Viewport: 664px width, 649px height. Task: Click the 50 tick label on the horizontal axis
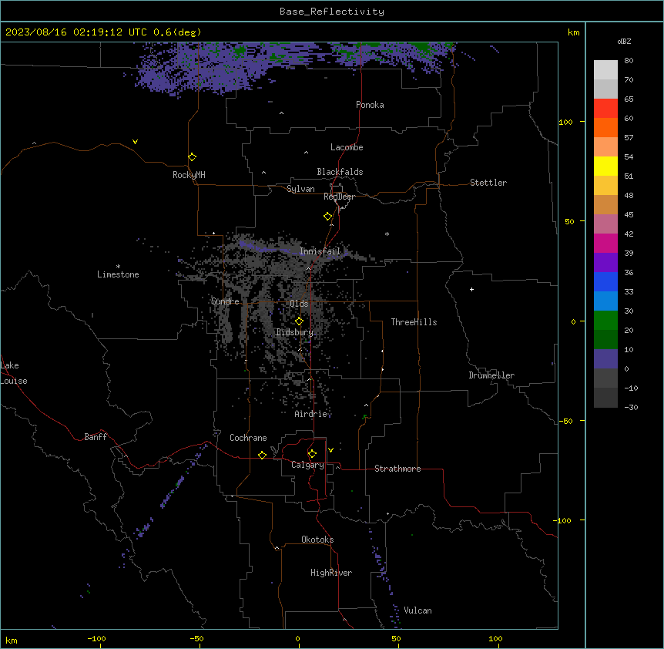396,639
